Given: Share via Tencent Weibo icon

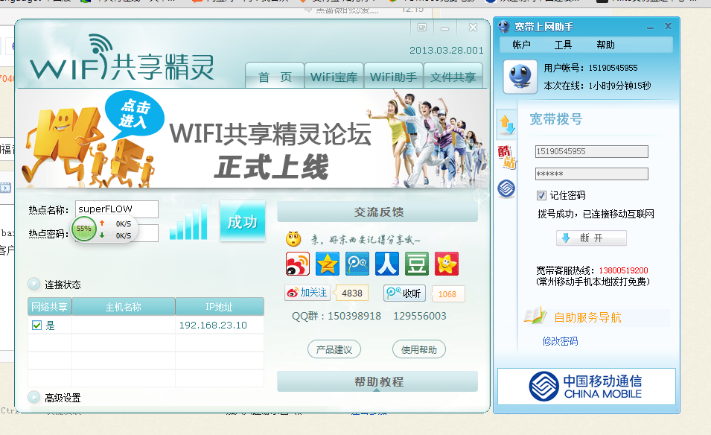Looking at the screenshot, I should point(357,264).
